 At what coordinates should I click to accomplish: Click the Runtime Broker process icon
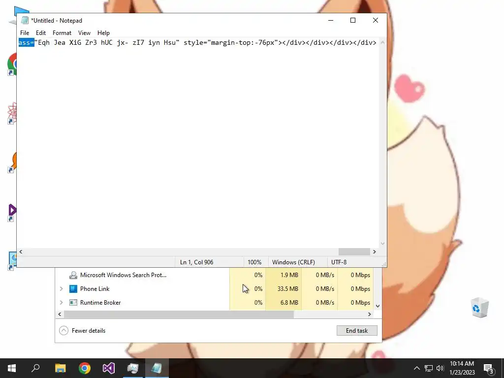(x=73, y=303)
